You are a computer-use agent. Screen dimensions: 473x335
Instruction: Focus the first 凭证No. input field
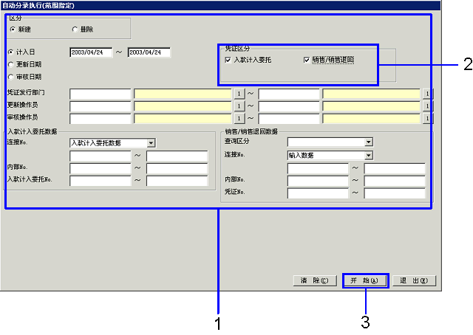[317, 193]
